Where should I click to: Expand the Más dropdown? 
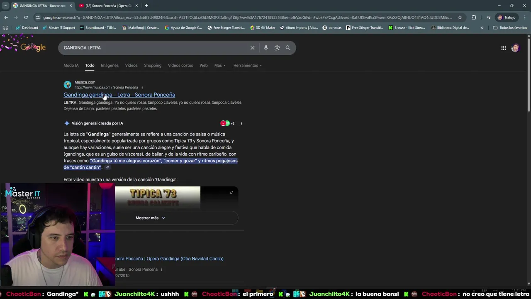pos(220,65)
